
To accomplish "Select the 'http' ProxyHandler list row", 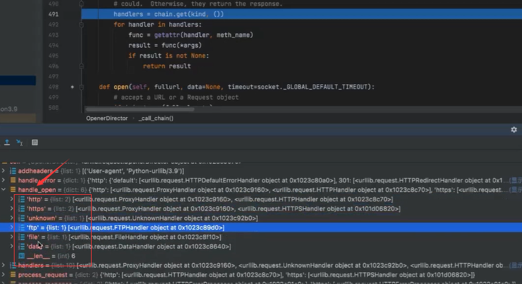I will (261, 199).
